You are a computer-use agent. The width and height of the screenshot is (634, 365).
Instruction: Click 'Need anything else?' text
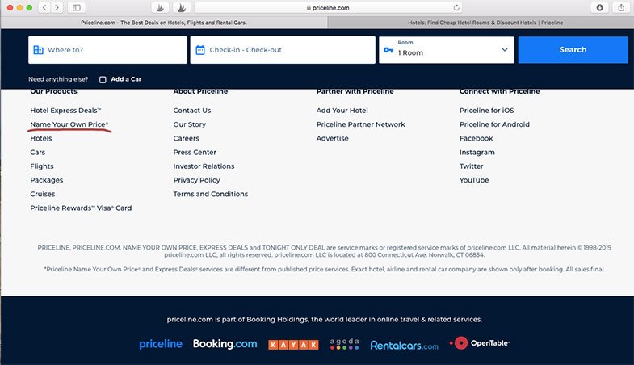[x=58, y=79]
